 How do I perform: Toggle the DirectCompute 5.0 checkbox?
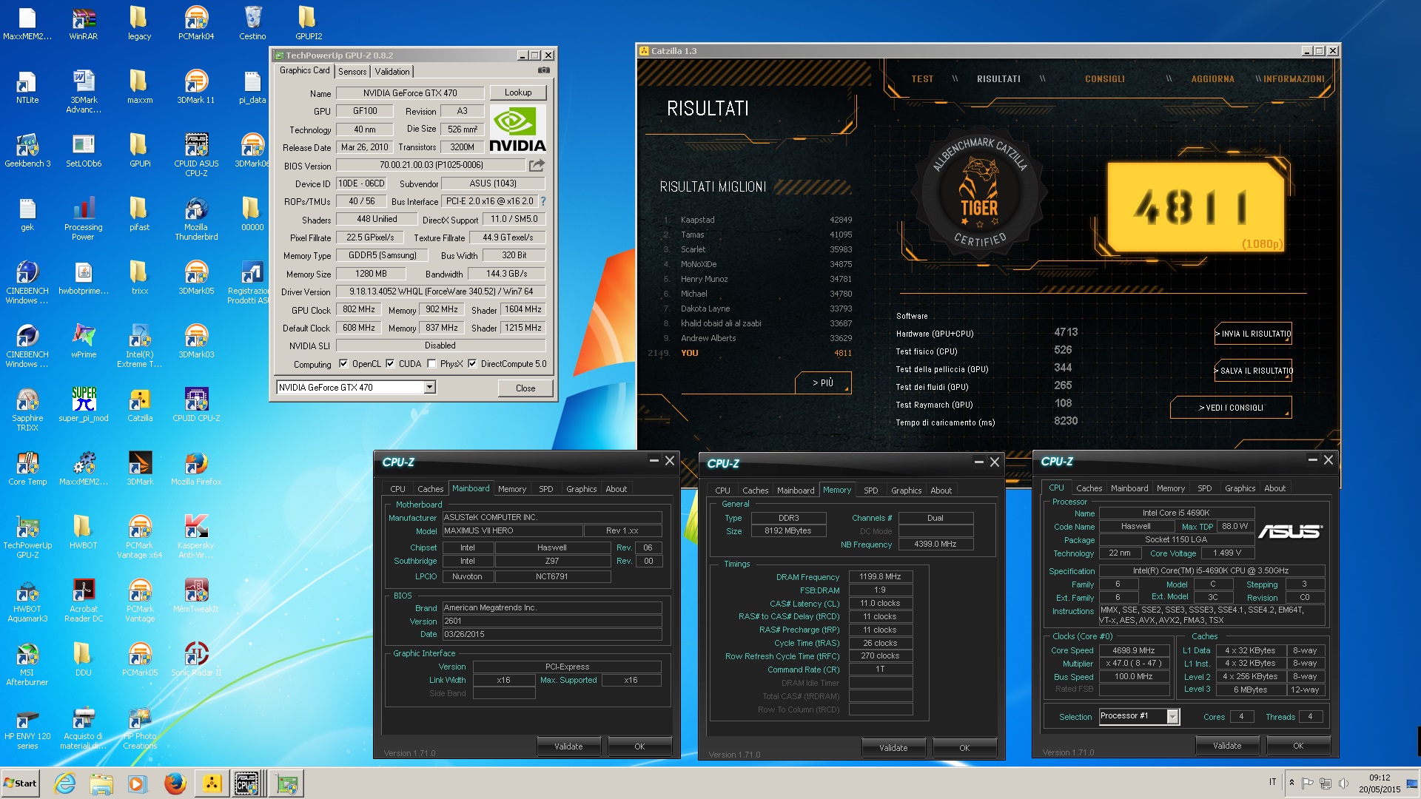472,363
